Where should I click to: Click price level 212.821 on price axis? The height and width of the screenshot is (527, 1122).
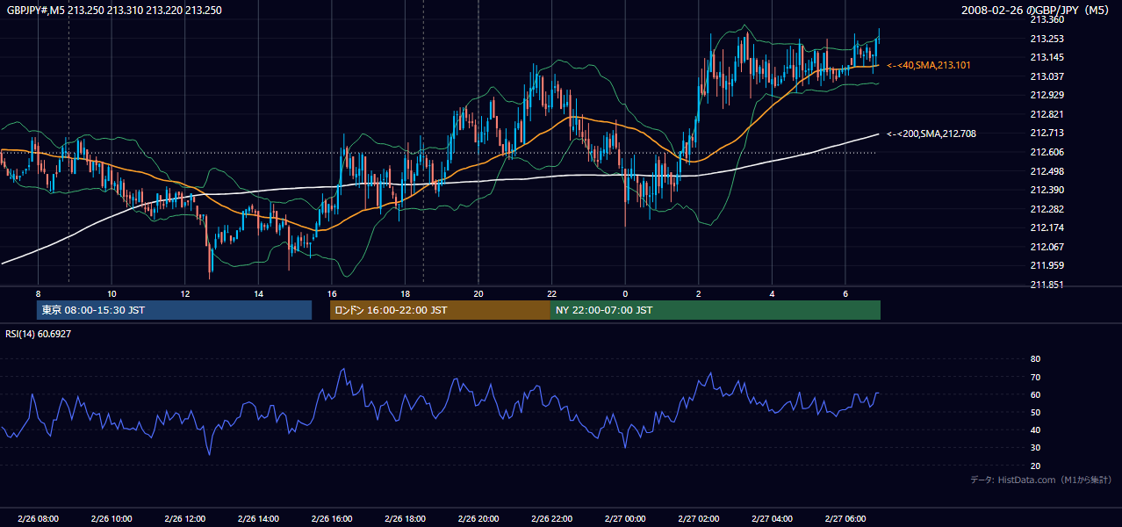point(1046,114)
